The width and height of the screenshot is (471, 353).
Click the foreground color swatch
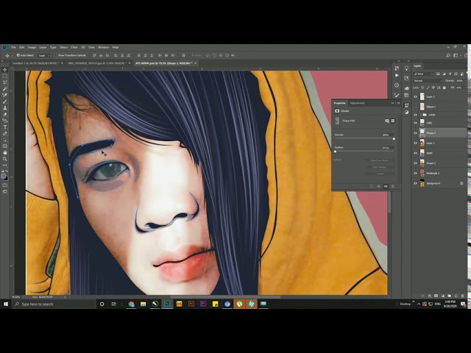click(x=3, y=176)
